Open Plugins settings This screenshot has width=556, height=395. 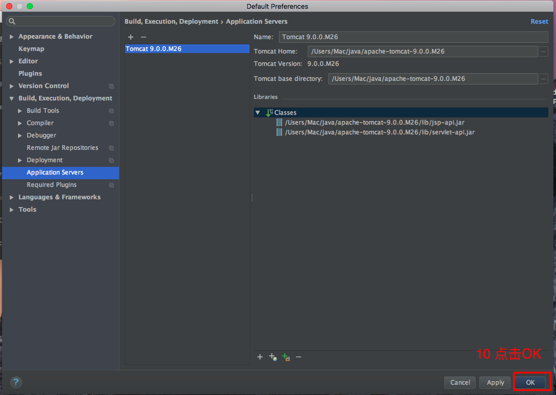pyautogui.click(x=30, y=74)
